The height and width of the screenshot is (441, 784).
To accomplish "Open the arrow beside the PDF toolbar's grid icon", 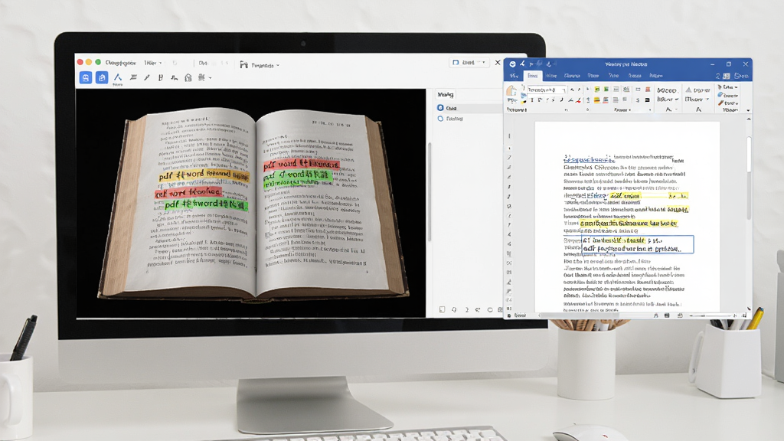I will click(210, 78).
